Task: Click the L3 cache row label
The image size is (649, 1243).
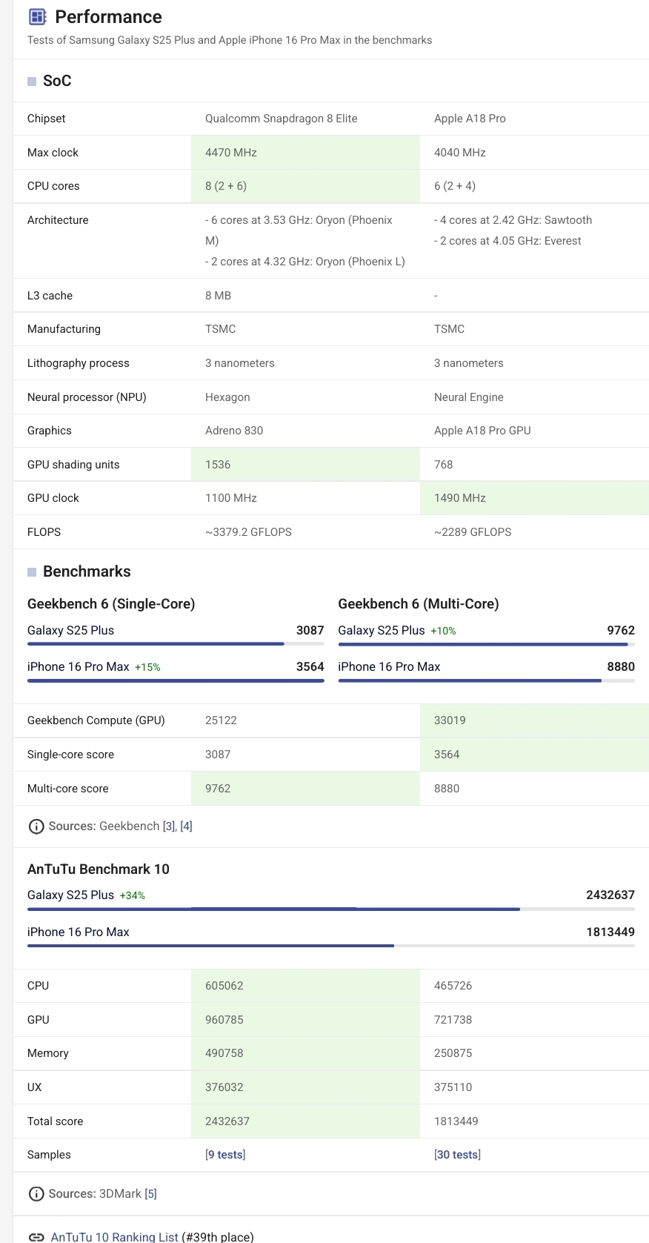Action: coord(50,296)
